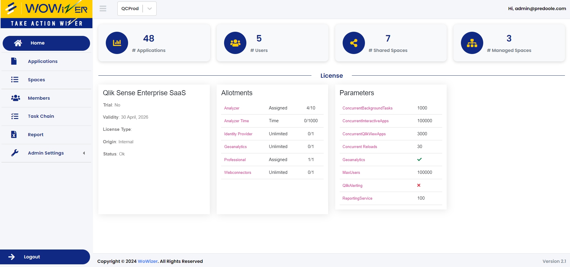Click the Origin: Internal line
The width and height of the screenshot is (570, 267).
(x=118, y=142)
